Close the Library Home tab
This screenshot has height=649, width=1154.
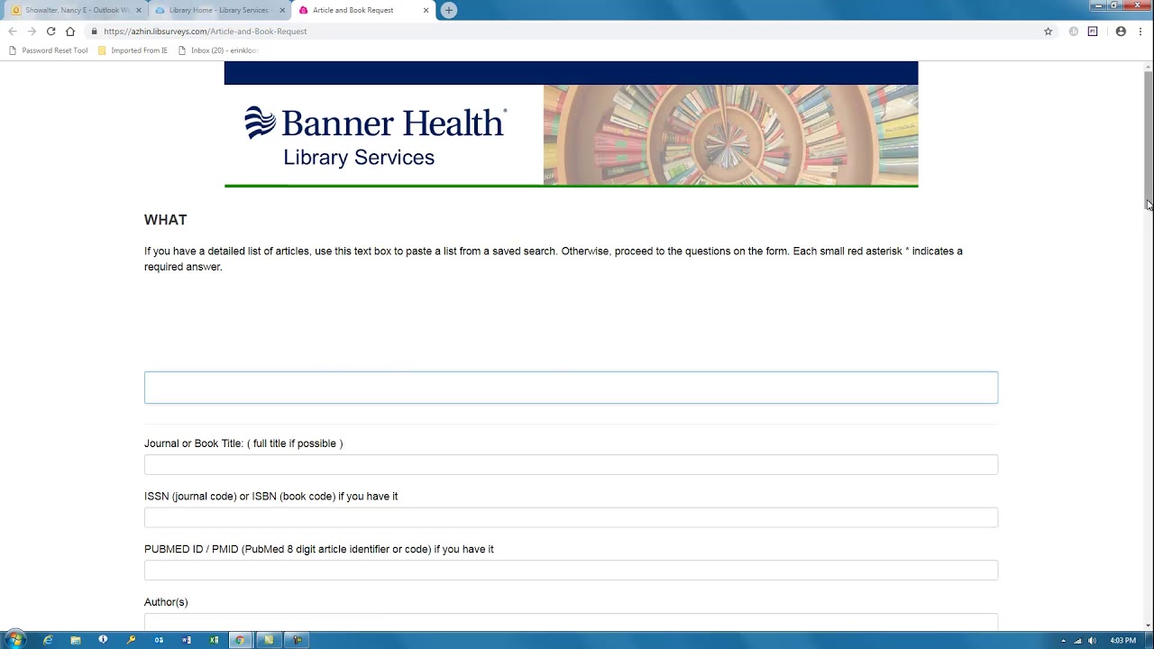click(x=282, y=10)
